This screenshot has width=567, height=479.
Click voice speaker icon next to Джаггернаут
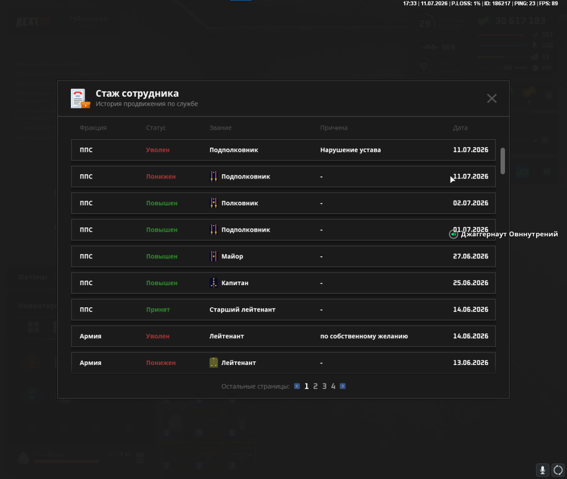click(454, 234)
